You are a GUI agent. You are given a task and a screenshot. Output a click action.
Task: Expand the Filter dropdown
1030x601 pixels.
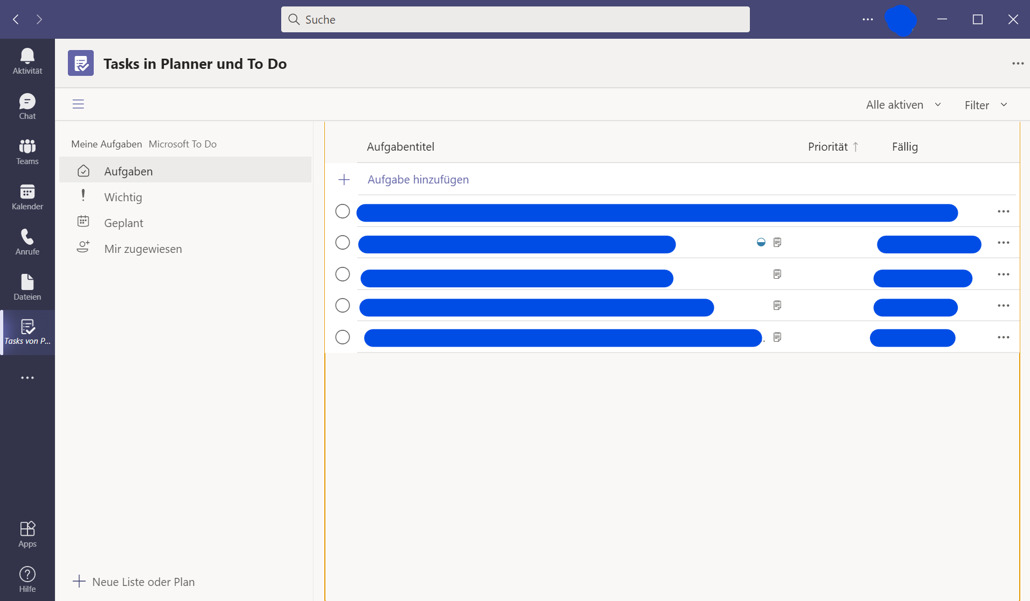(x=986, y=105)
